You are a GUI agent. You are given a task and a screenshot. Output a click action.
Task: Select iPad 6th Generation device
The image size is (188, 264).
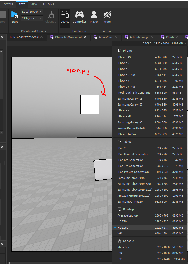click(x=150, y=160)
